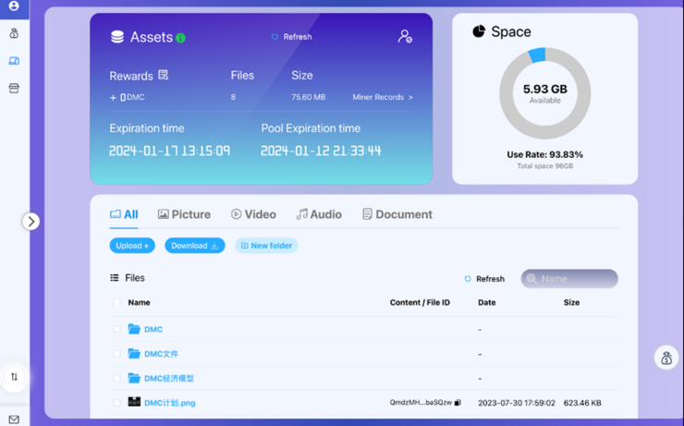Click the green info icon beside Assets
Screen dimensions: 684x426
tap(180, 38)
